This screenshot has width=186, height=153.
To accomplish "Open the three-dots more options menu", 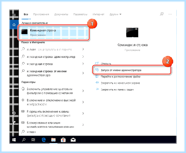I will [170, 14].
